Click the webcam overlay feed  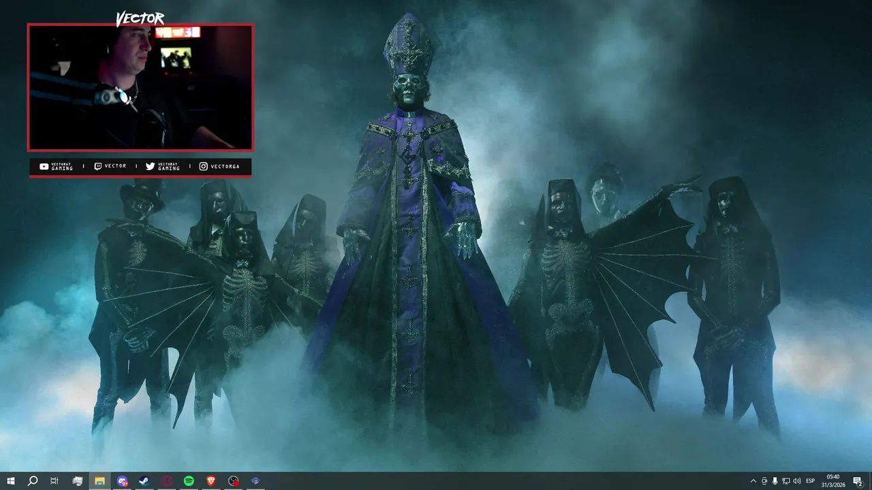140,87
